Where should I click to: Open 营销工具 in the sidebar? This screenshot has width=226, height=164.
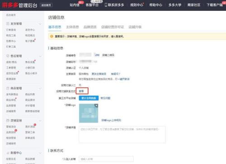click(30, 132)
